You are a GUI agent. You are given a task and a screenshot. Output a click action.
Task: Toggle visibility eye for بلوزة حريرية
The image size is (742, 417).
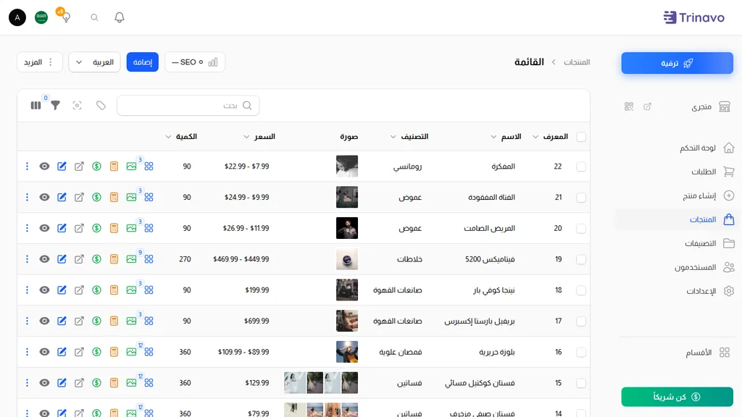click(x=44, y=352)
